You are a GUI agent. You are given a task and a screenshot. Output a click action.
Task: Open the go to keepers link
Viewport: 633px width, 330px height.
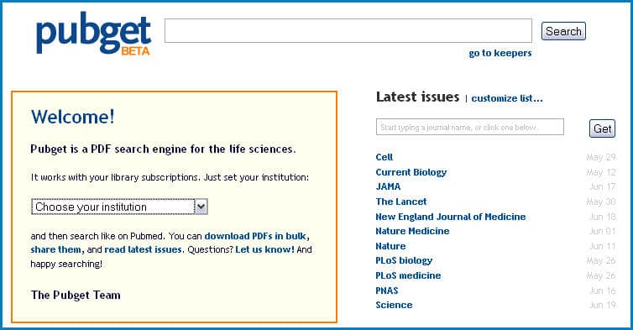click(500, 53)
